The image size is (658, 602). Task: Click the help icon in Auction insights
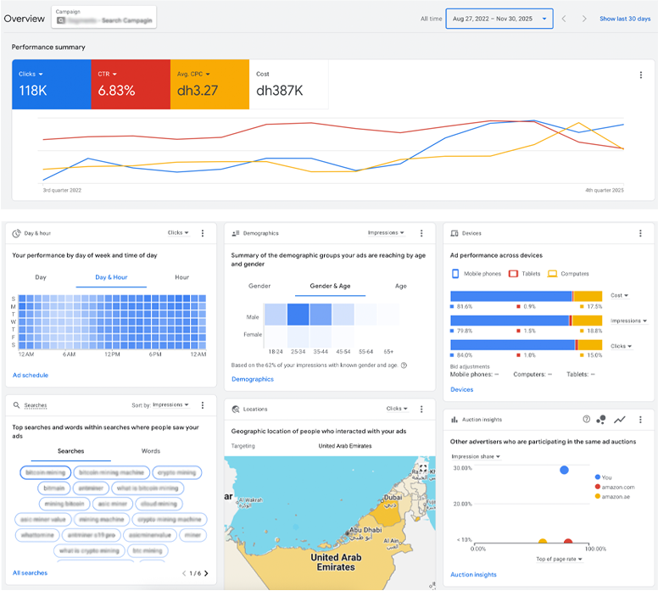click(x=586, y=419)
